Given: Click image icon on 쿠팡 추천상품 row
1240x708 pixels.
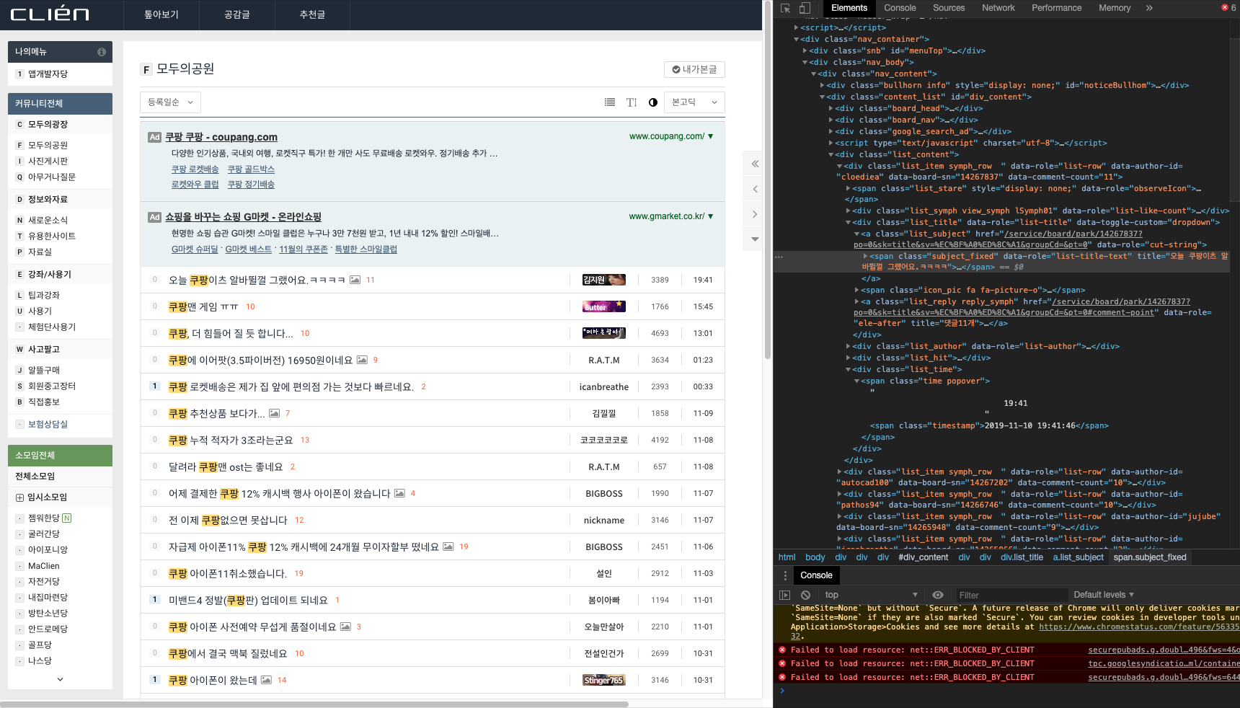Looking at the screenshot, I should pos(274,413).
